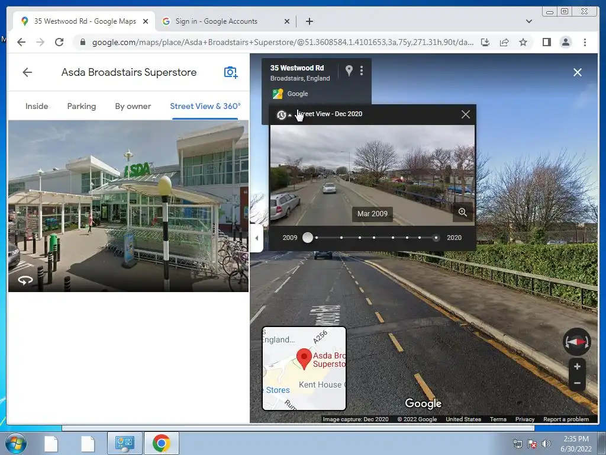
Task: Click the Google contributor name link
Action: [x=298, y=94]
